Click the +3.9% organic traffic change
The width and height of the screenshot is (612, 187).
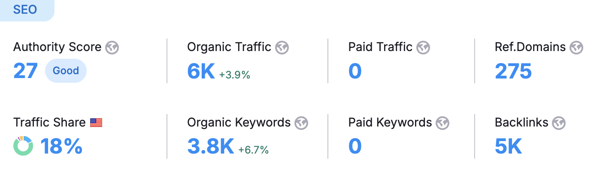[234, 75]
